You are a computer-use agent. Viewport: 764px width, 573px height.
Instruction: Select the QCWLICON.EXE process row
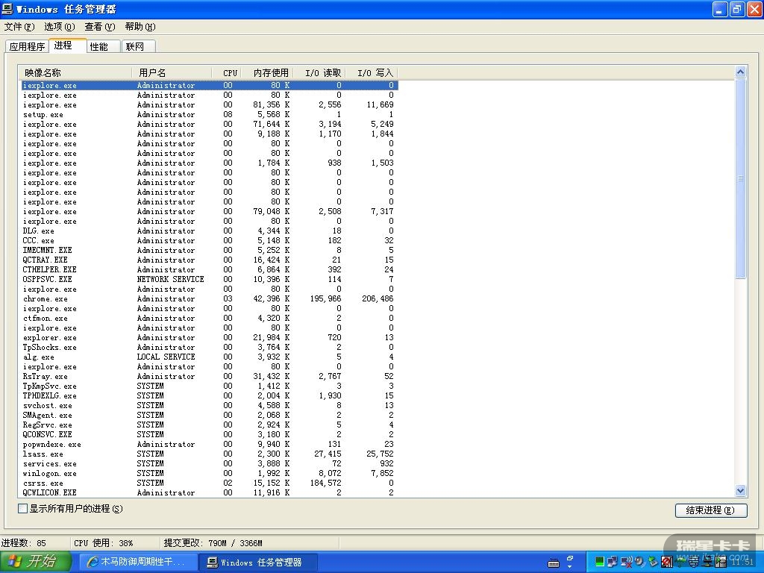[210, 492]
